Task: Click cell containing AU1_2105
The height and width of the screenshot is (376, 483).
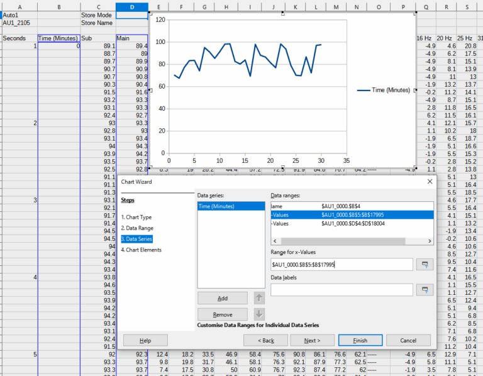Action: pyautogui.click(x=19, y=23)
